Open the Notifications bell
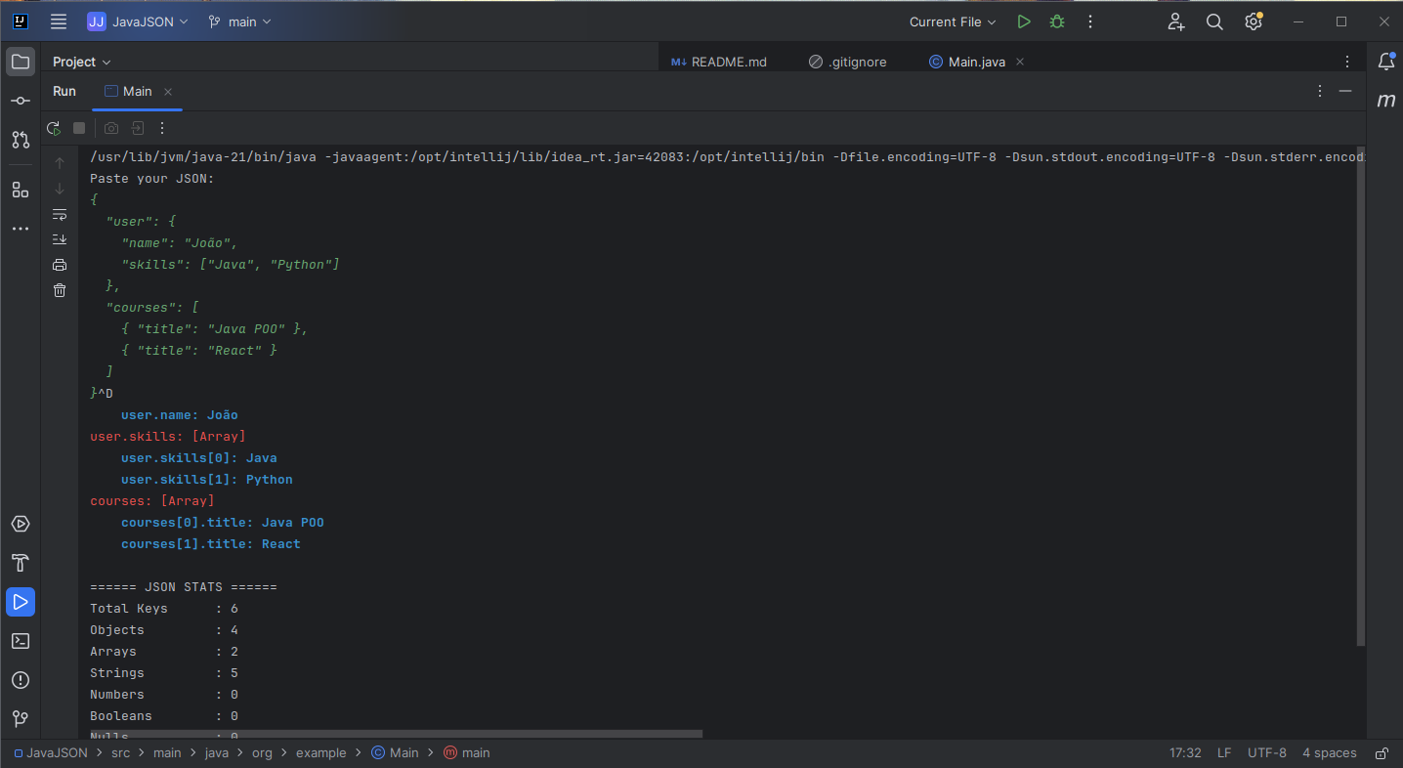The height and width of the screenshot is (768, 1403). coord(1385,62)
